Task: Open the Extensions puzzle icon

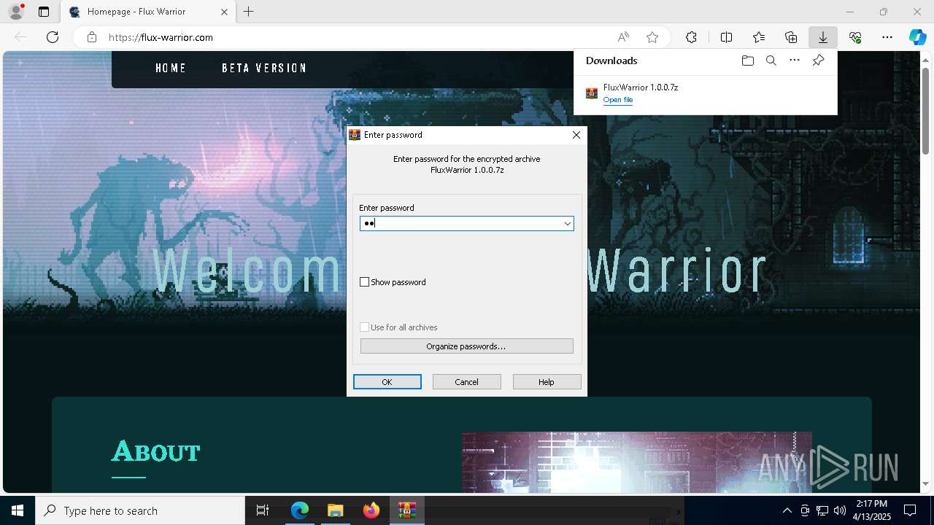Action: coord(691,37)
